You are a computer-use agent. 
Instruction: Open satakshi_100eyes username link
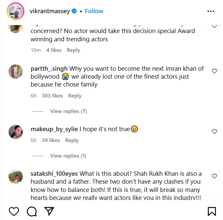click(x=54, y=174)
